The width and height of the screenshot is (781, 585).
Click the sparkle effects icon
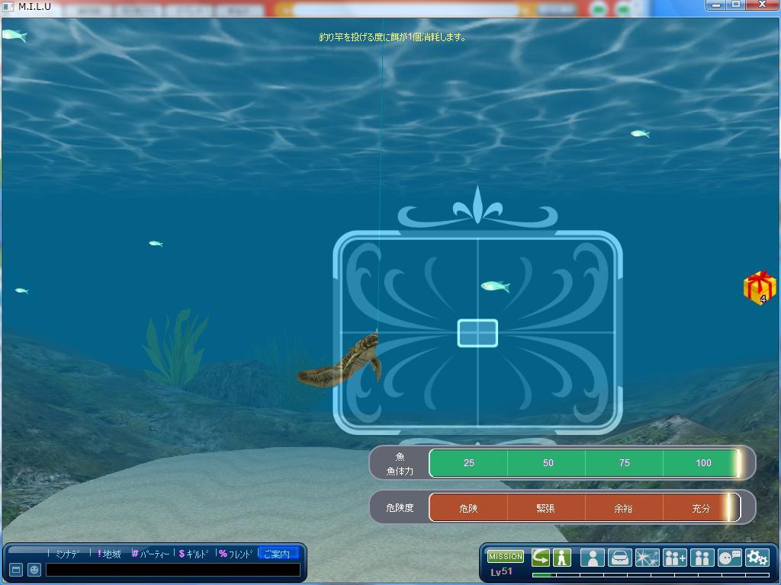(x=647, y=558)
